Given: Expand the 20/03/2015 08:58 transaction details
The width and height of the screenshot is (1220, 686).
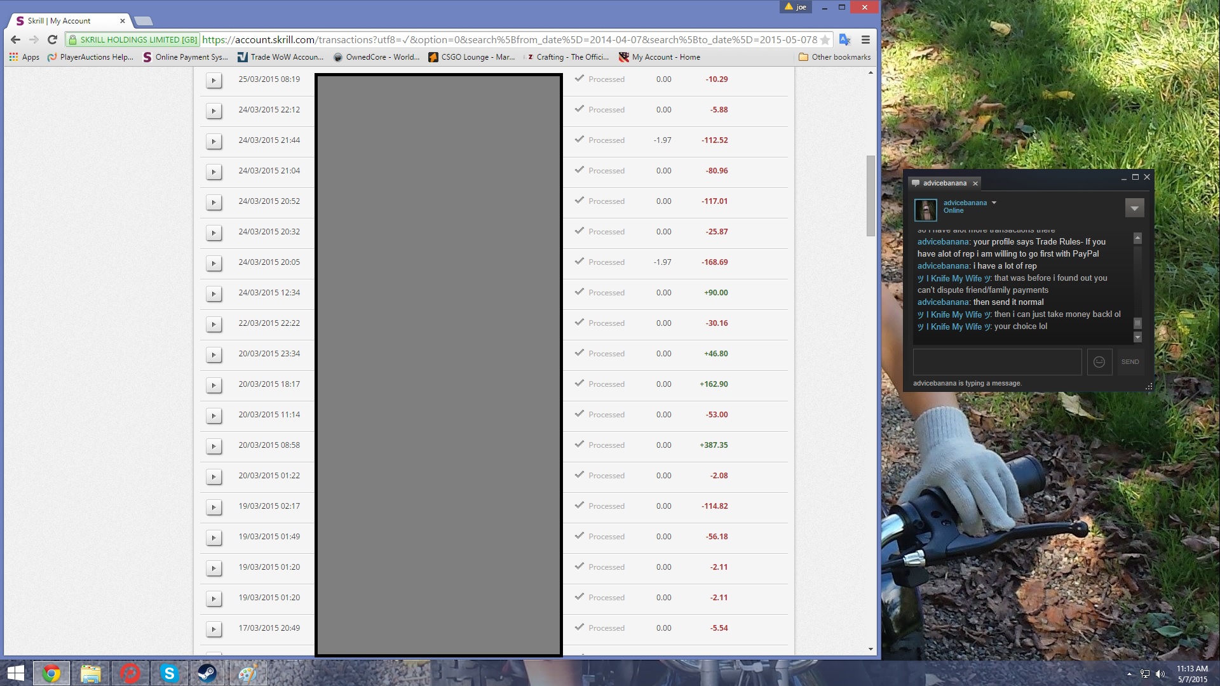Looking at the screenshot, I should coord(214,446).
